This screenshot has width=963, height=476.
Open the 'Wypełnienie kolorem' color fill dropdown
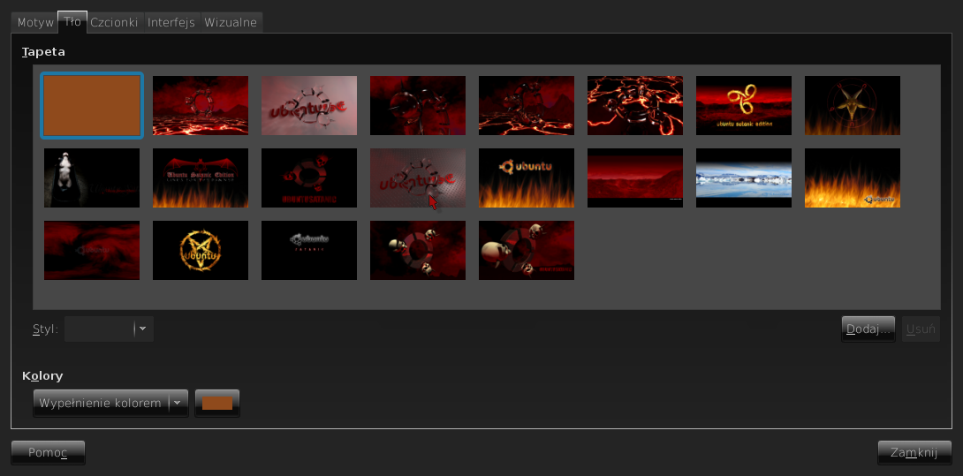110,403
